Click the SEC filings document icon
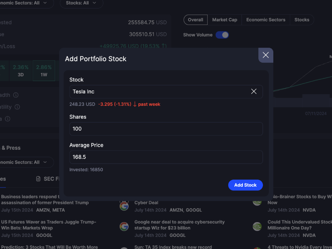 point(38,179)
